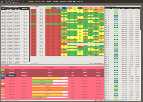Click the help icon on Train maintenance bottom panel
Image resolution: width=143 pixels, height=102 pixels.
coord(101,66)
